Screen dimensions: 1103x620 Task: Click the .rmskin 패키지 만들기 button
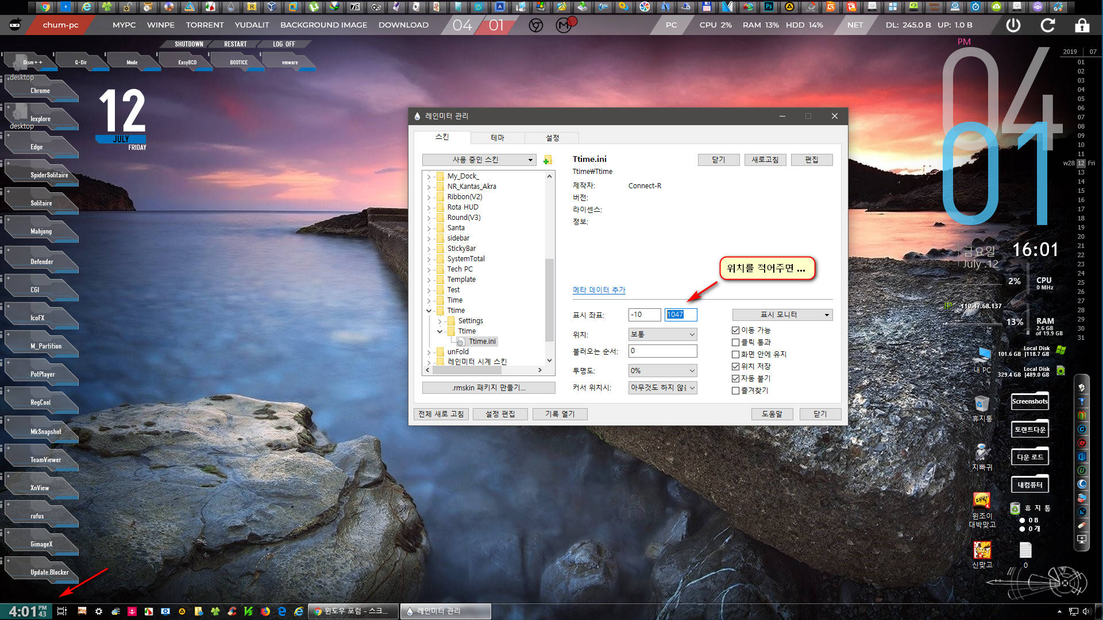pyautogui.click(x=488, y=388)
